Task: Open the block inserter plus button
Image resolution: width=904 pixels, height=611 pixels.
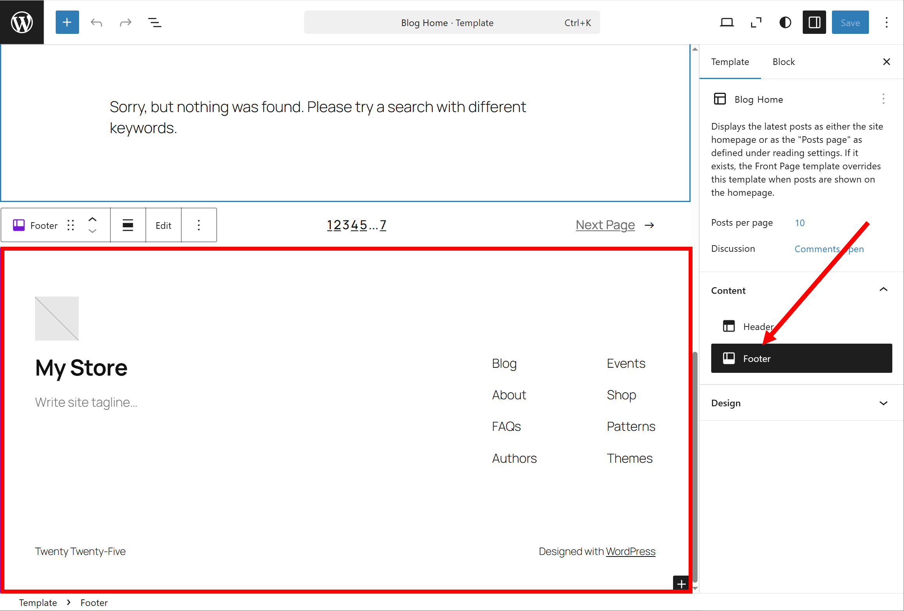Action: tap(67, 22)
